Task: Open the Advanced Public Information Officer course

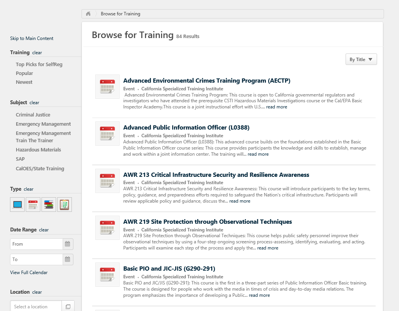Action: click(x=186, y=127)
